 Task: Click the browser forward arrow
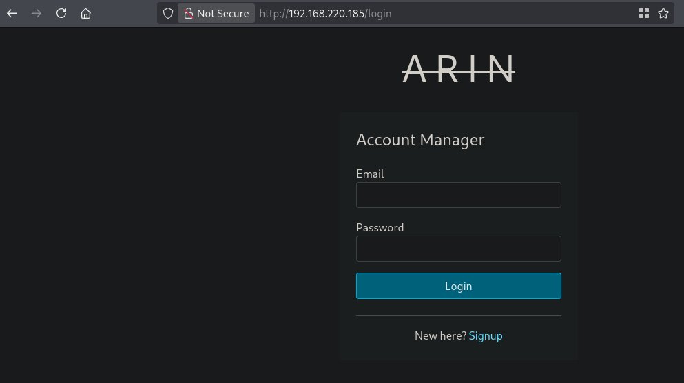click(x=37, y=14)
